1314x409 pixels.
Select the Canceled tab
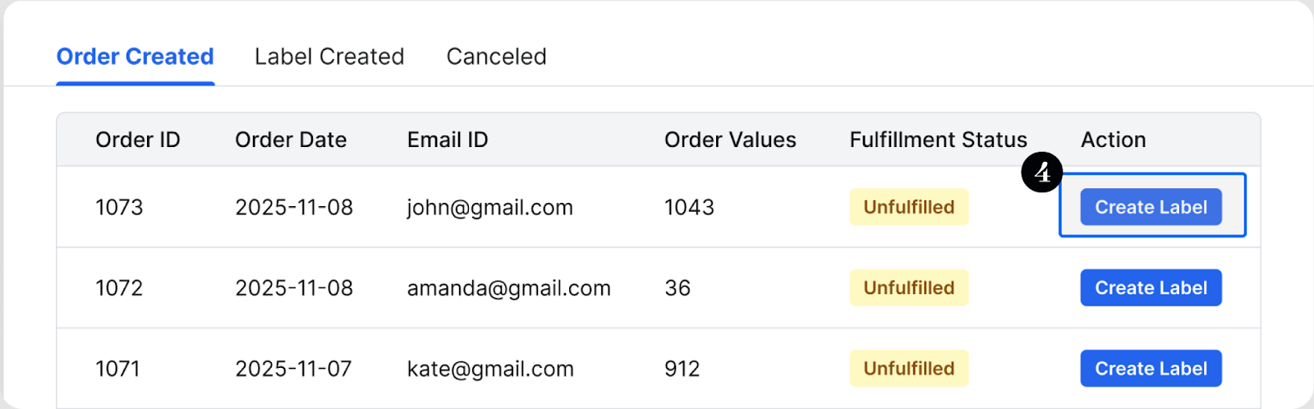[496, 57]
